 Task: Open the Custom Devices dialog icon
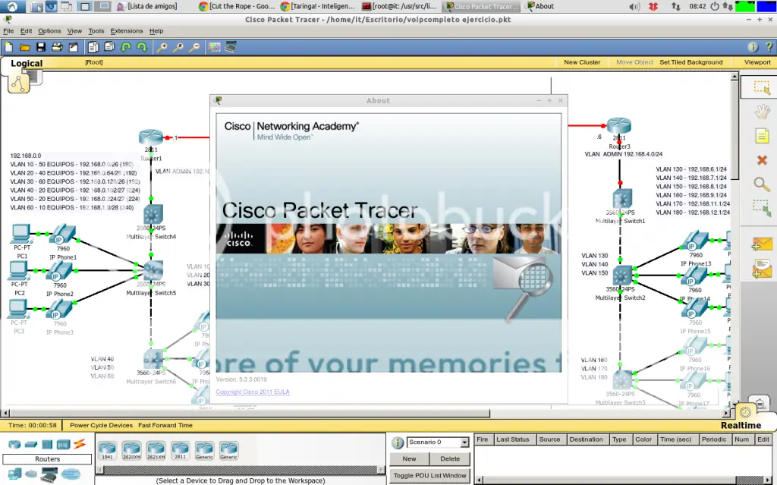pyautogui.click(x=231, y=47)
